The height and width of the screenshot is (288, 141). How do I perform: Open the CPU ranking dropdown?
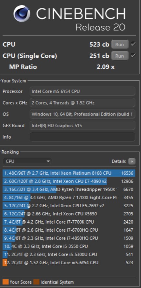pyautogui.click(x=27, y=161)
